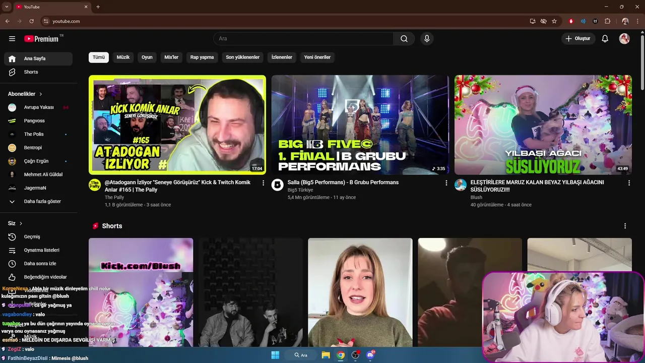
Task: Open options for Atadogann İzliyor video
Action: click(x=263, y=183)
